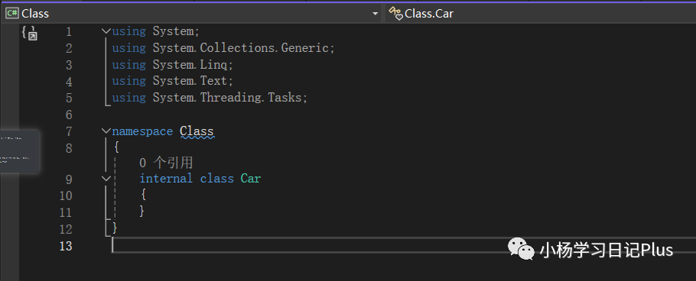
Task: Click line number 13 in gutter
Action: 66,246
